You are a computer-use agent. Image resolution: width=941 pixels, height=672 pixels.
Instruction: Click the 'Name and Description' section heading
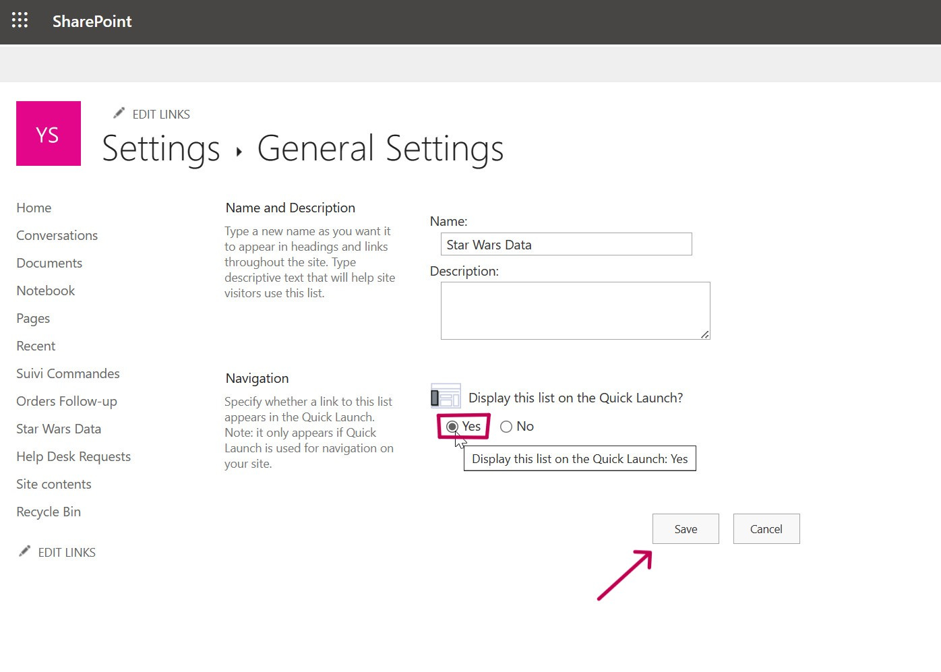click(x=291, y=208)
